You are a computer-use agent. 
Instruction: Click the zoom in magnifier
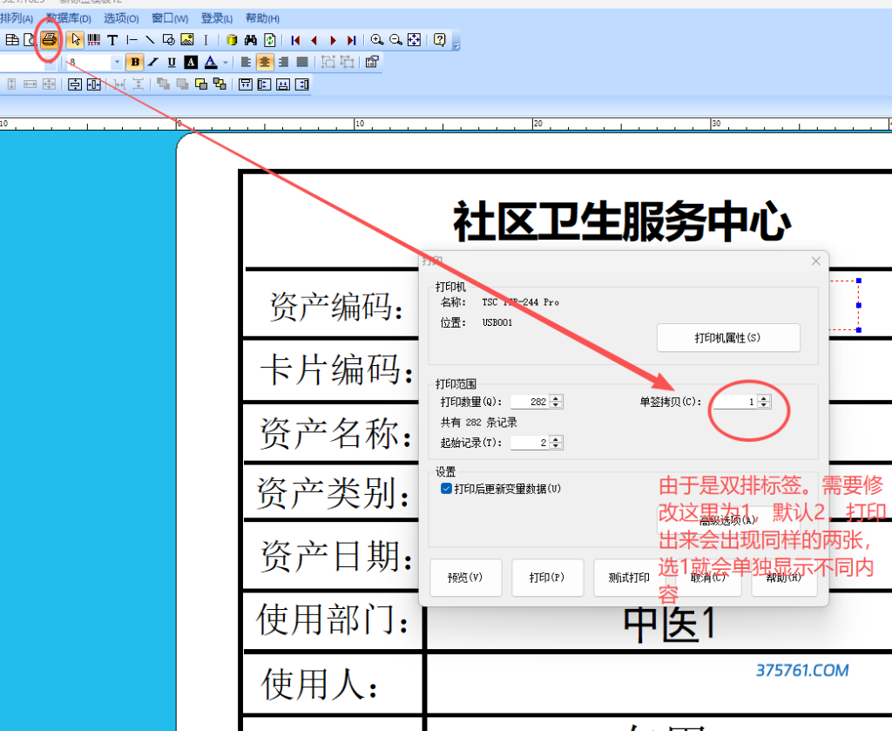tap(376, 39)
